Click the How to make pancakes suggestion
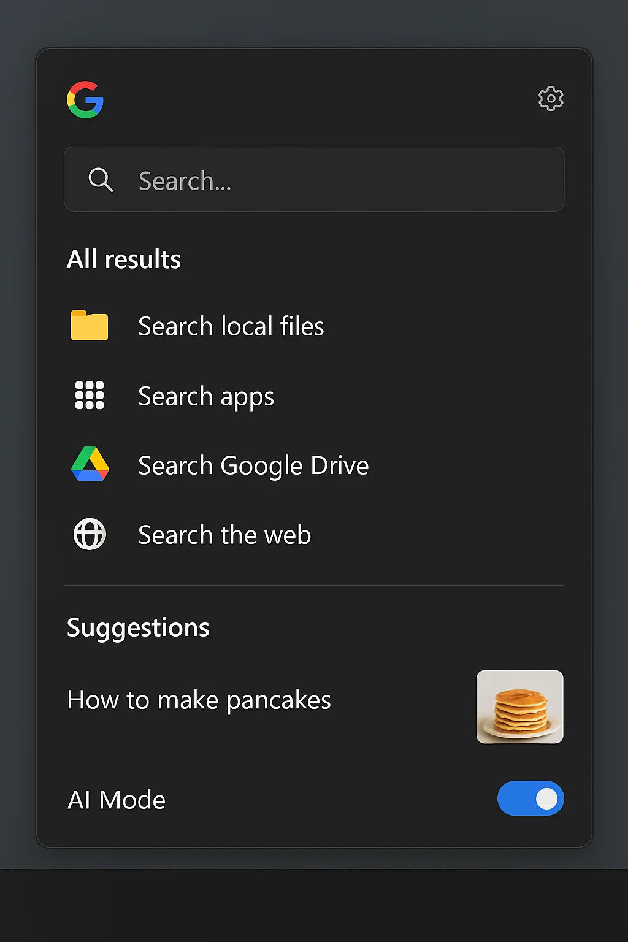 click(x=199, y=700)
